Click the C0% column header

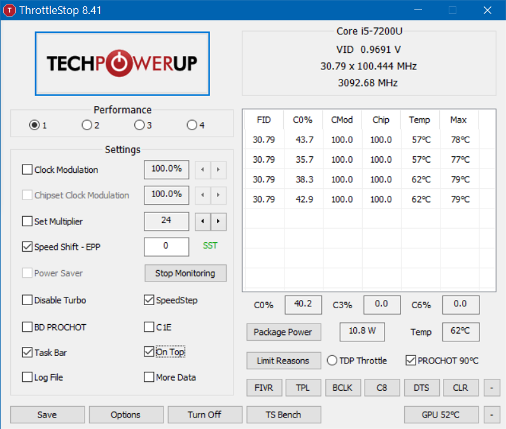point(303,120)
